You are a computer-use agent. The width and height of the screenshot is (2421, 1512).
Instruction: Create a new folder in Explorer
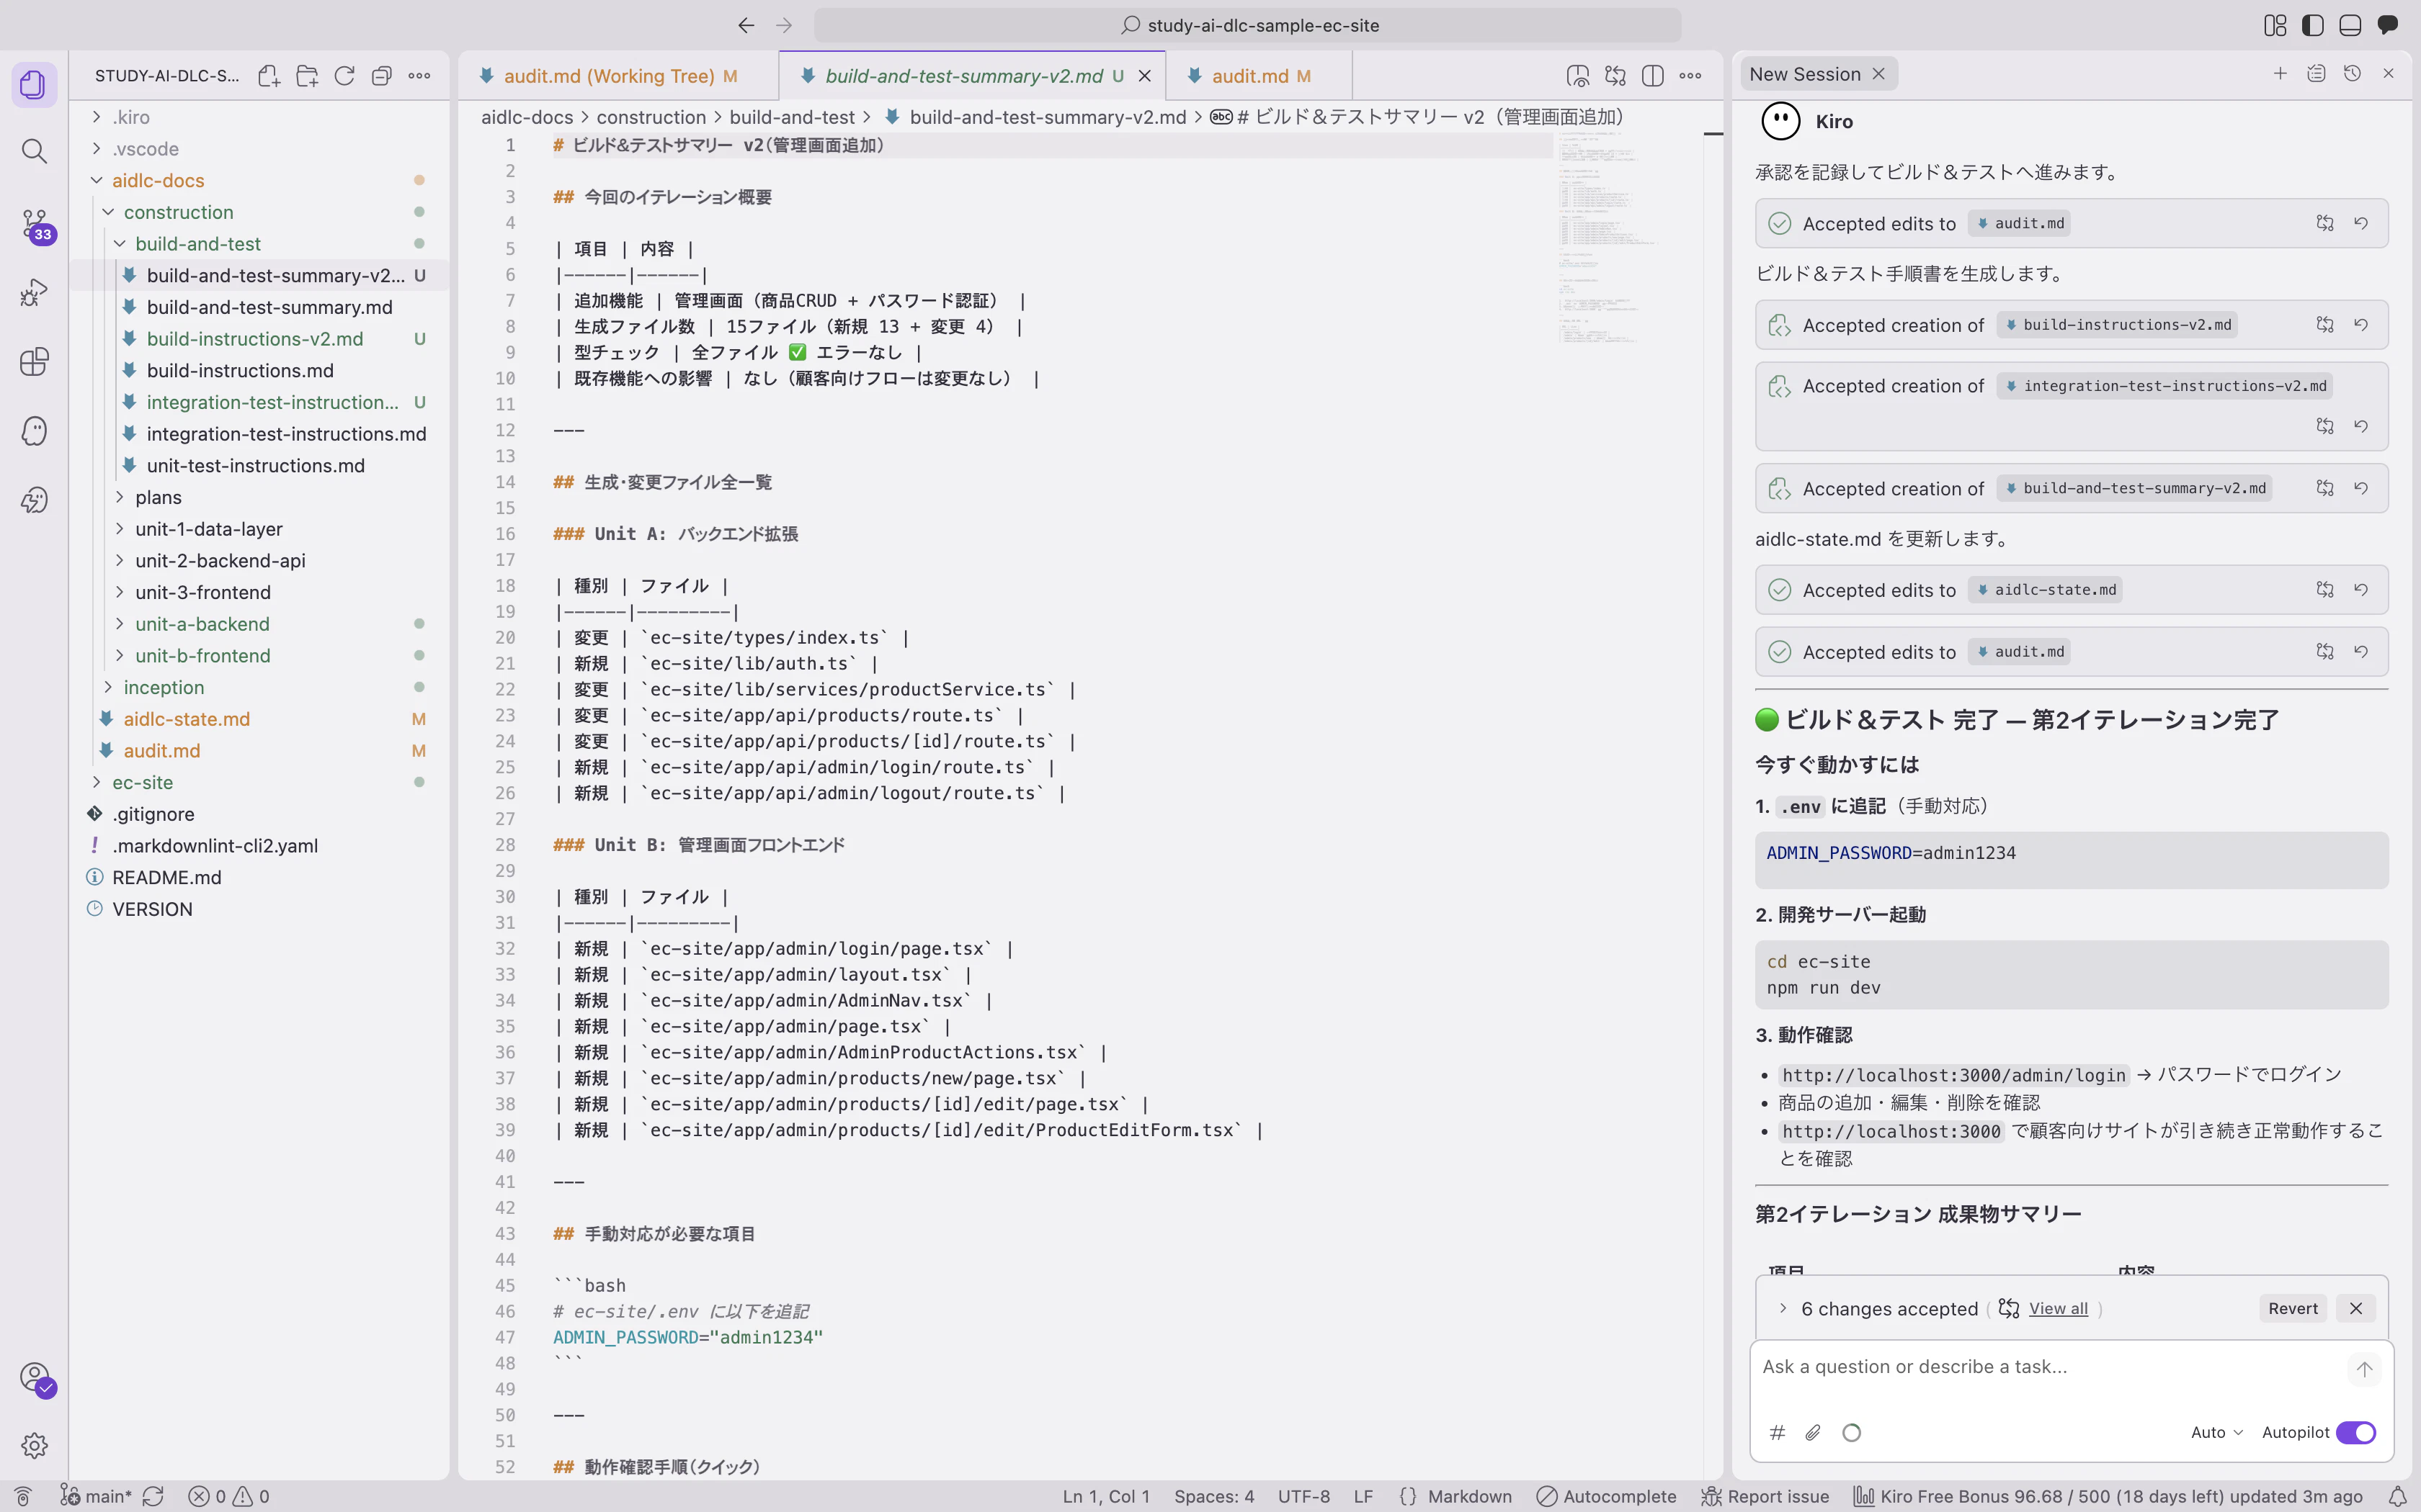tap(306, 76)
